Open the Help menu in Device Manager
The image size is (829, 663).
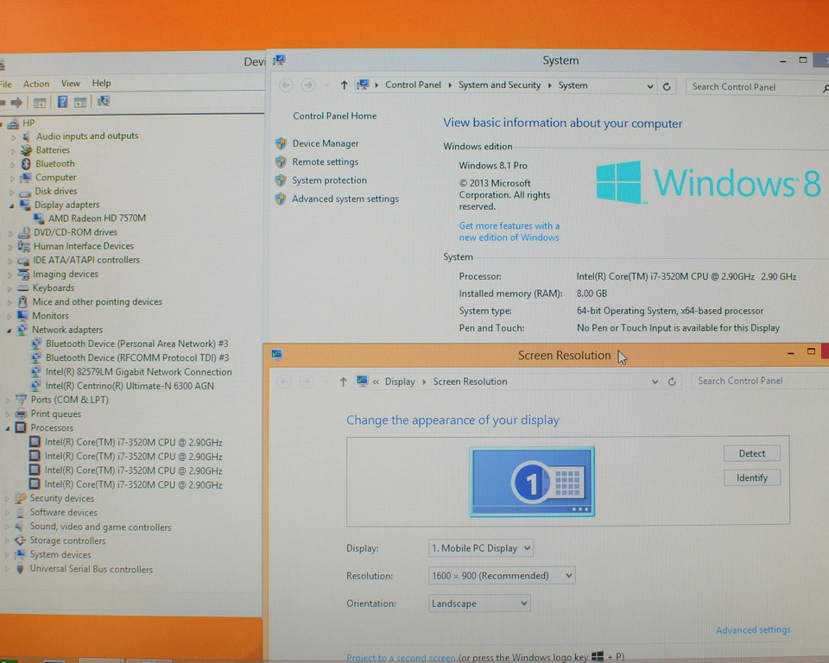click(x=101, y=83)
